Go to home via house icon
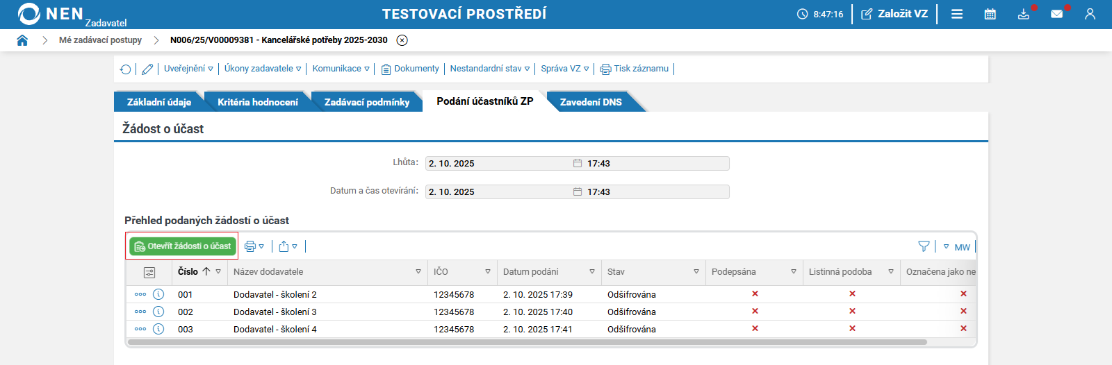The height and width of the screenshot is (365, 1112). point(22,40)
